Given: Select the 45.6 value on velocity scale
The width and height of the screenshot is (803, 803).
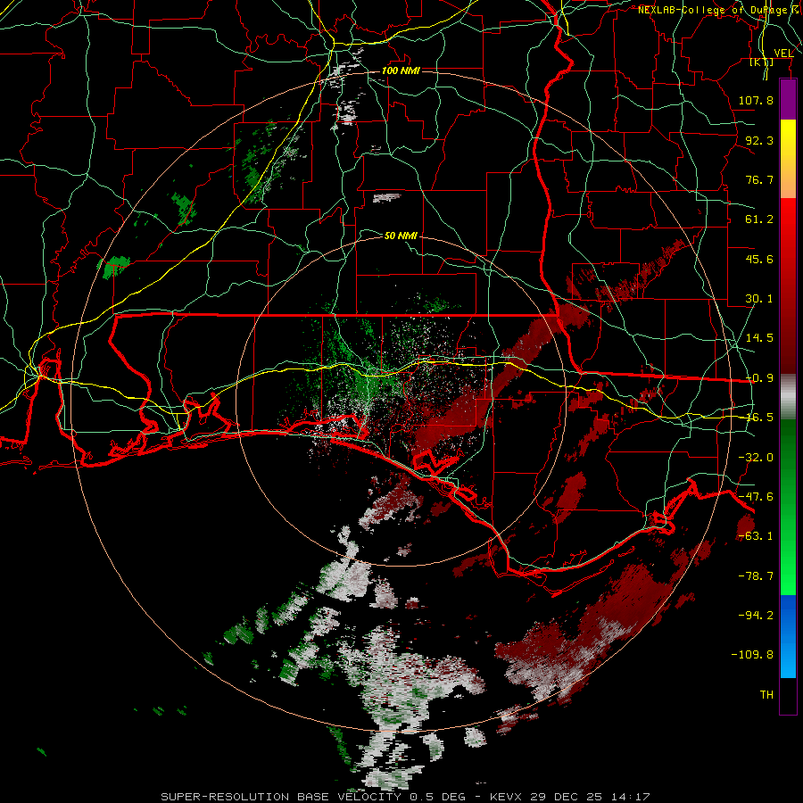Looking at the screenshot, I should [x=759, y=259].
